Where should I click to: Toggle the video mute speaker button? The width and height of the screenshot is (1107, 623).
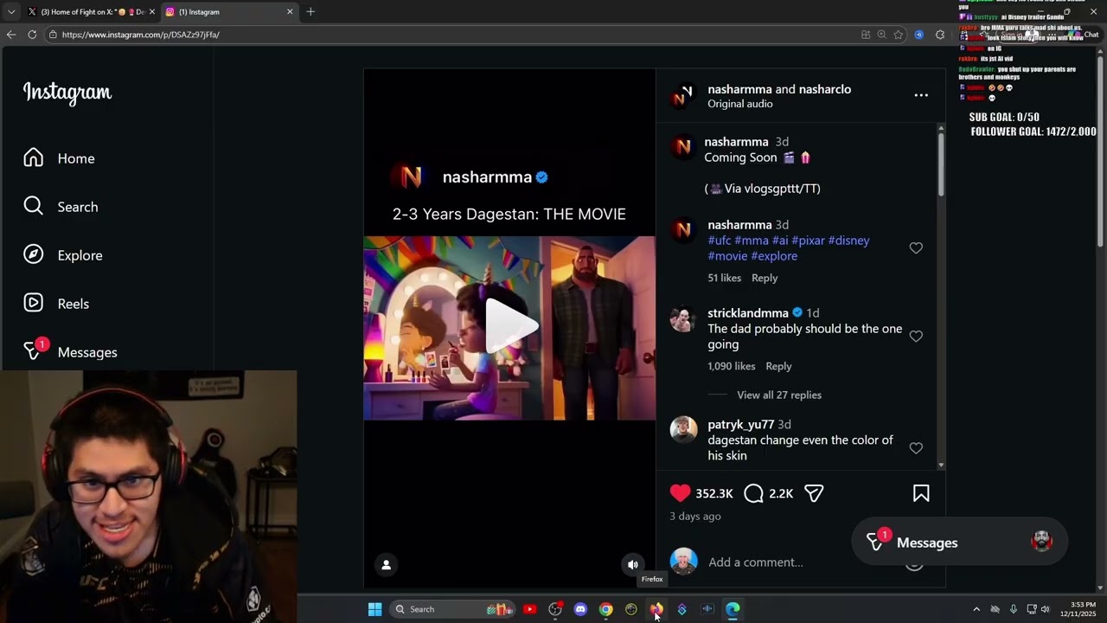(x=633, y=564)
